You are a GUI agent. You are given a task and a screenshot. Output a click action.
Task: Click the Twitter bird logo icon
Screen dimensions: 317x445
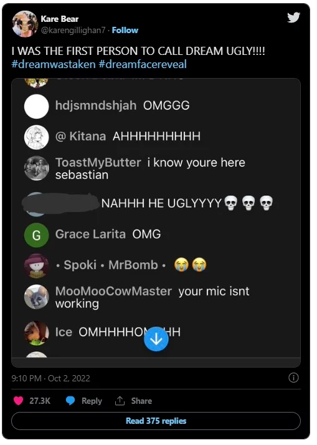(293, 17)
